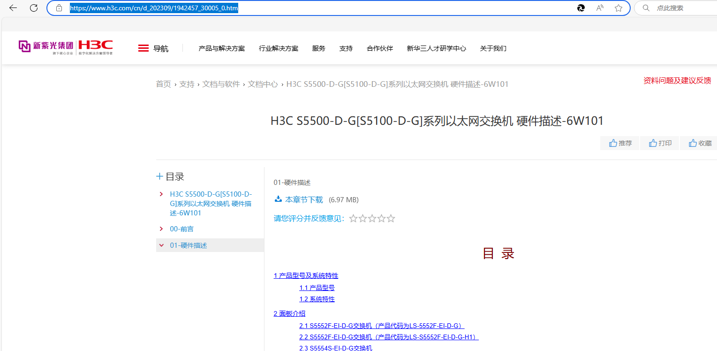This screenshot has height=351, width=717.
Task: Expand the H3C S5500-D-G hardware description tree node
Action: point(161,194)
